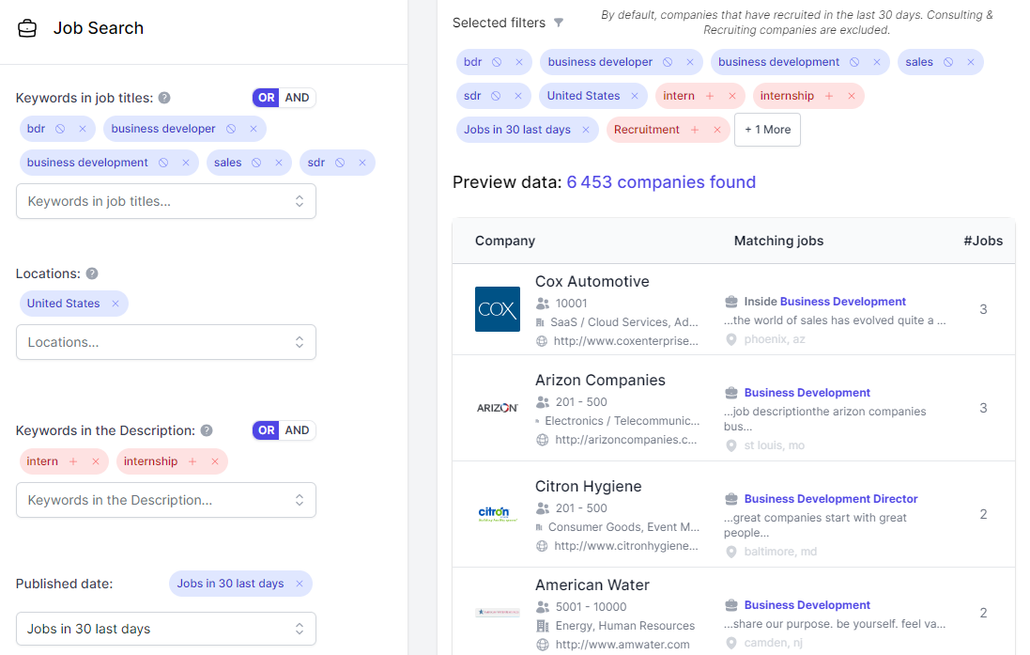1030x655 pixels.
Task: Remove 'bdr' chip in Selected filters
Action: 519,62
